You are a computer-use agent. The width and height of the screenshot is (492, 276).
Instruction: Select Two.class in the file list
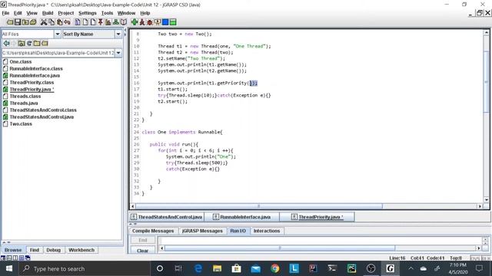tap(21, 123)
